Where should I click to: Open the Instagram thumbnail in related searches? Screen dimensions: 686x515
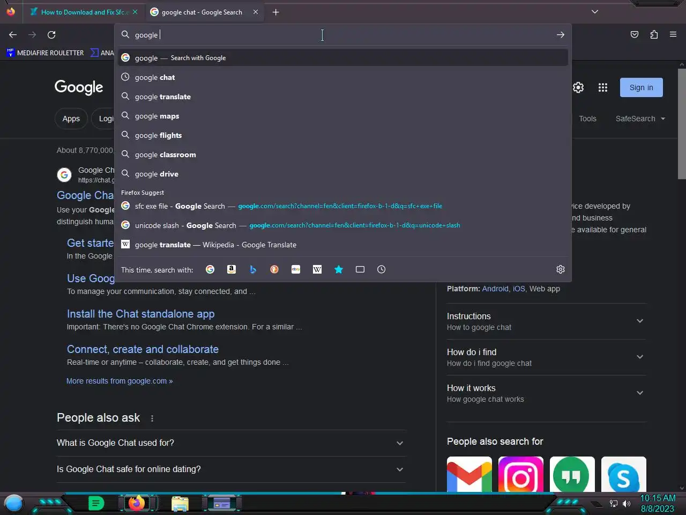tap(521, 474)
